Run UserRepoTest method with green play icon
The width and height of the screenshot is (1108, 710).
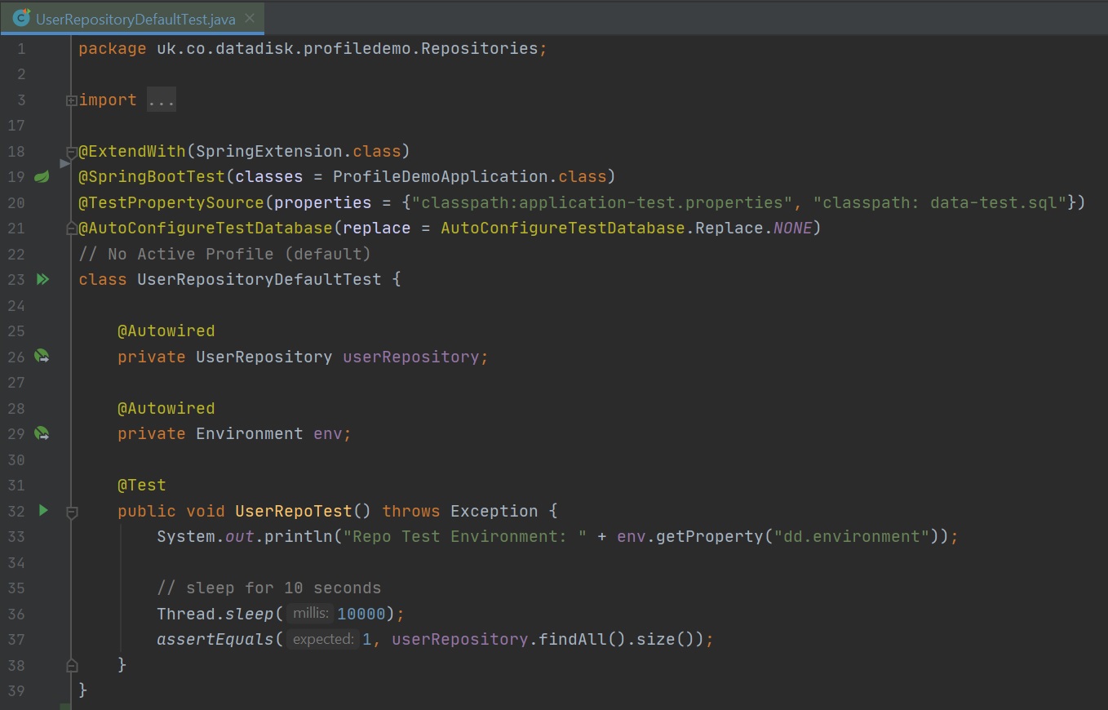43,511
